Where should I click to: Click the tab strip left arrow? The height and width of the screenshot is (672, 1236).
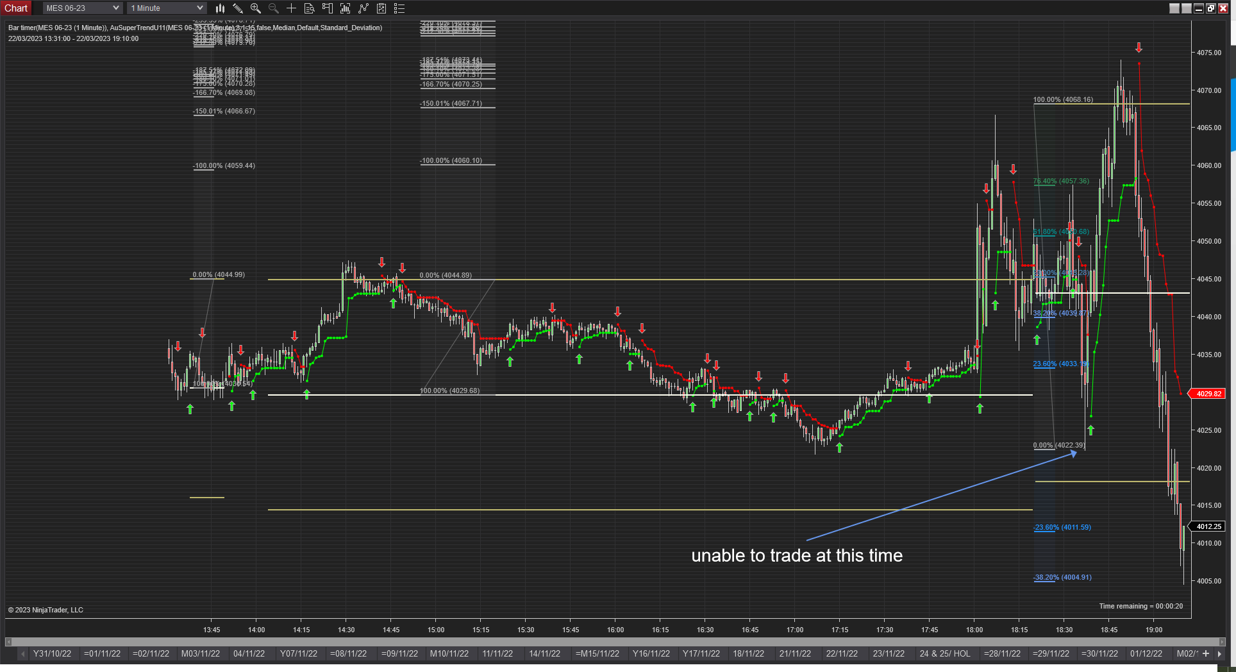click(22, 654)
